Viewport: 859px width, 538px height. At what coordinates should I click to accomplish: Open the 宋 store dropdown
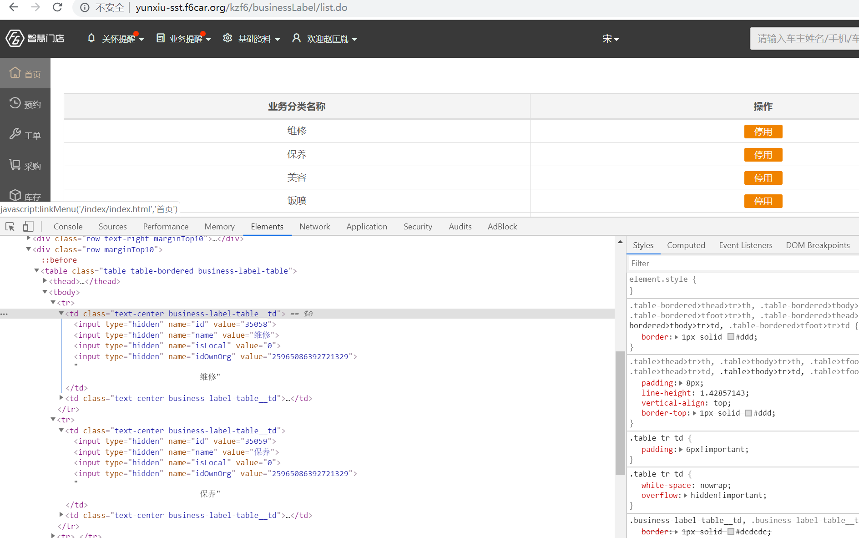(611, 39)
